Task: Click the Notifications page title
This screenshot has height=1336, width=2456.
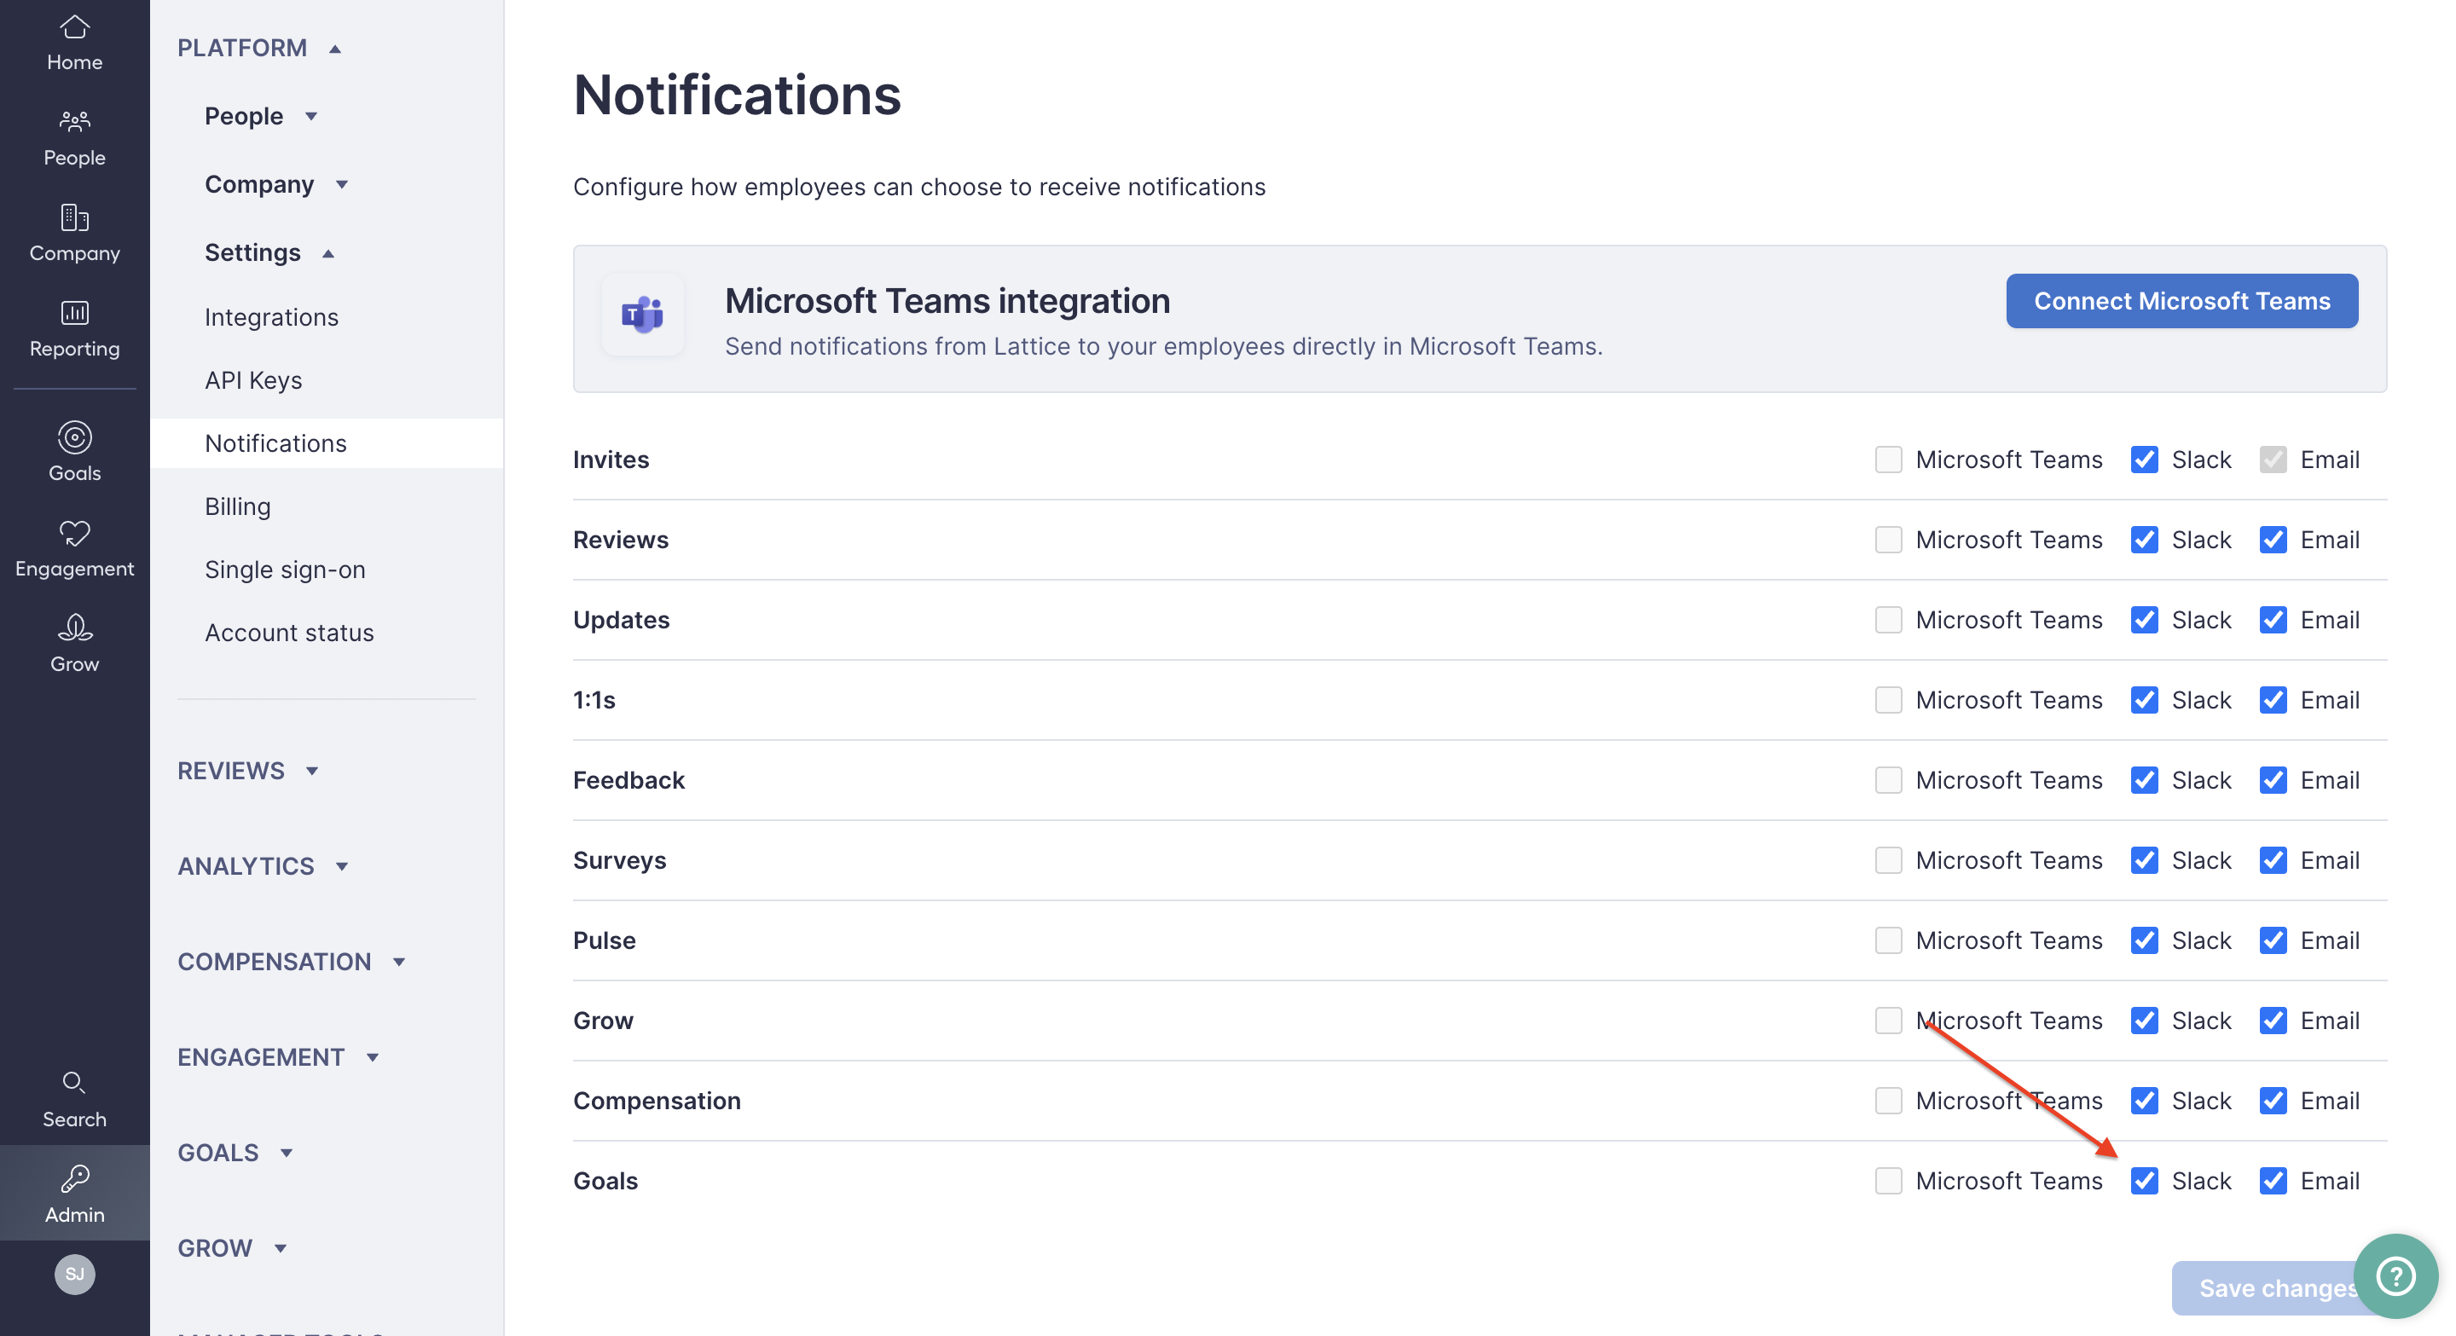Action: (x=737, y=95)
